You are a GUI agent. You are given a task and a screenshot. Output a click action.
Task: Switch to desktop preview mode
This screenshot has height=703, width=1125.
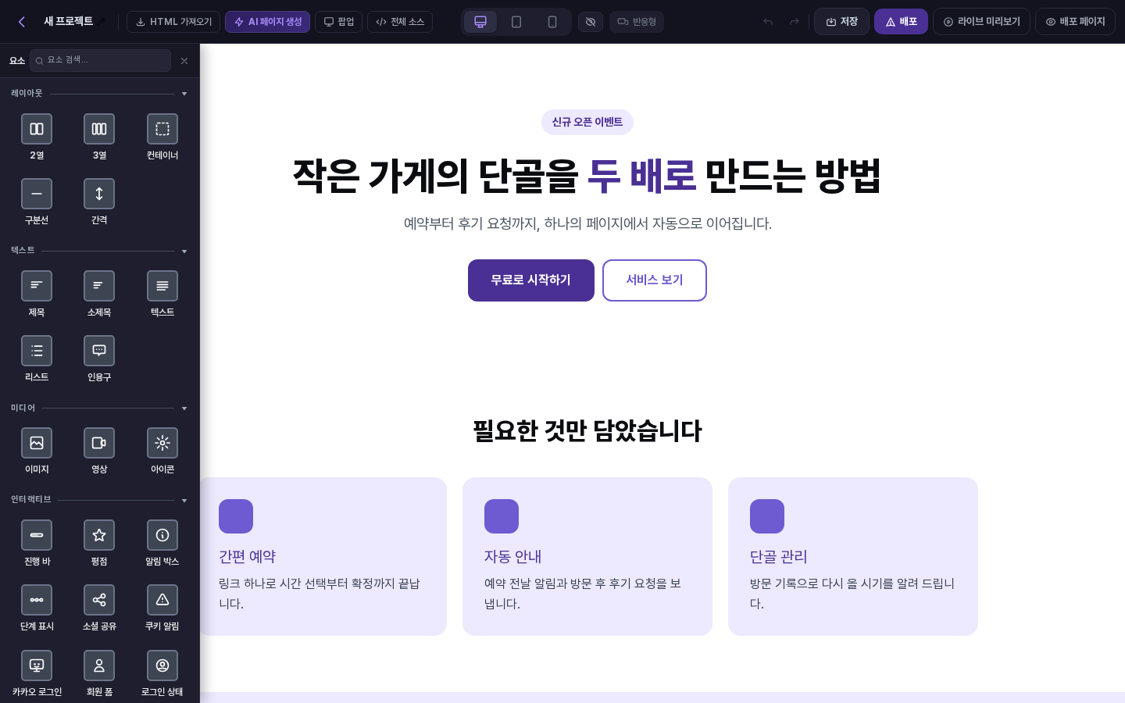[x=480, y=22]
